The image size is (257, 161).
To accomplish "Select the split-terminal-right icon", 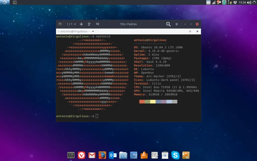I will click(89, 24).
